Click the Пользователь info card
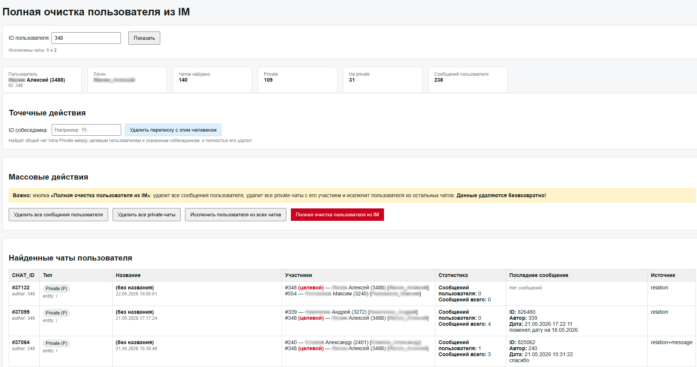The height and width of the screenshot is (367, 697). coord(42,79)
